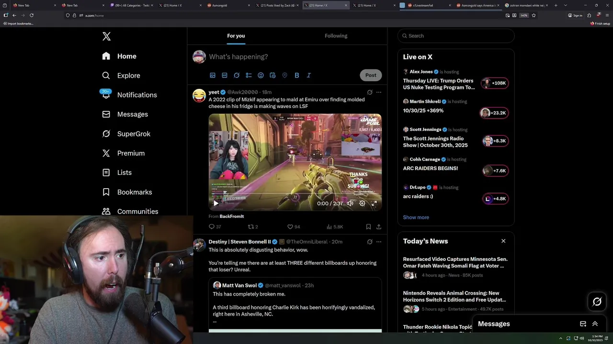Expand the Messages drawer
This screenshot has height=344, width=613.
click(x=595, y=324)
